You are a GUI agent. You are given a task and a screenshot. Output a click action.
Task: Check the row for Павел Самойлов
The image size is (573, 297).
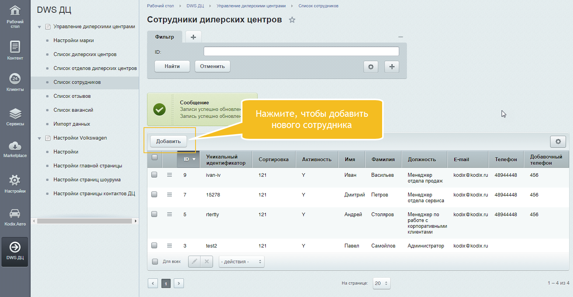click(x=154, y=246)
